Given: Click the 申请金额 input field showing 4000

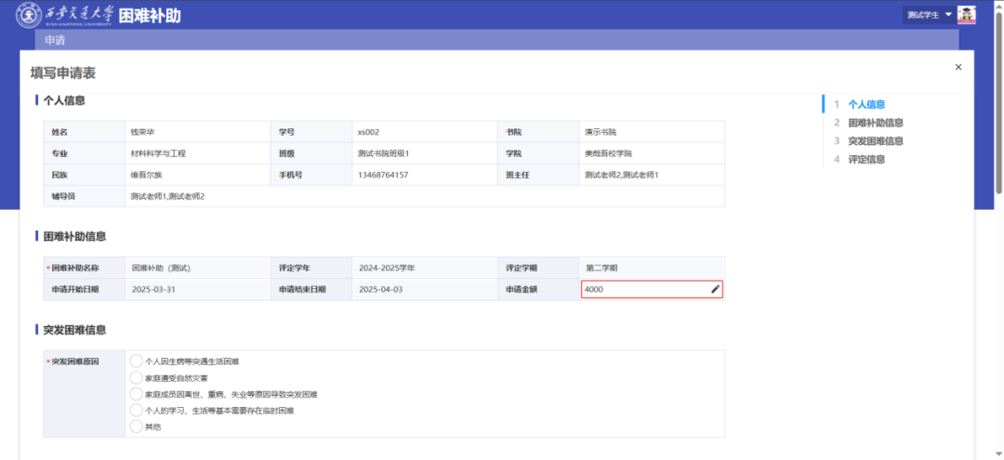Looking at the screenshot, I should (643, 290).
